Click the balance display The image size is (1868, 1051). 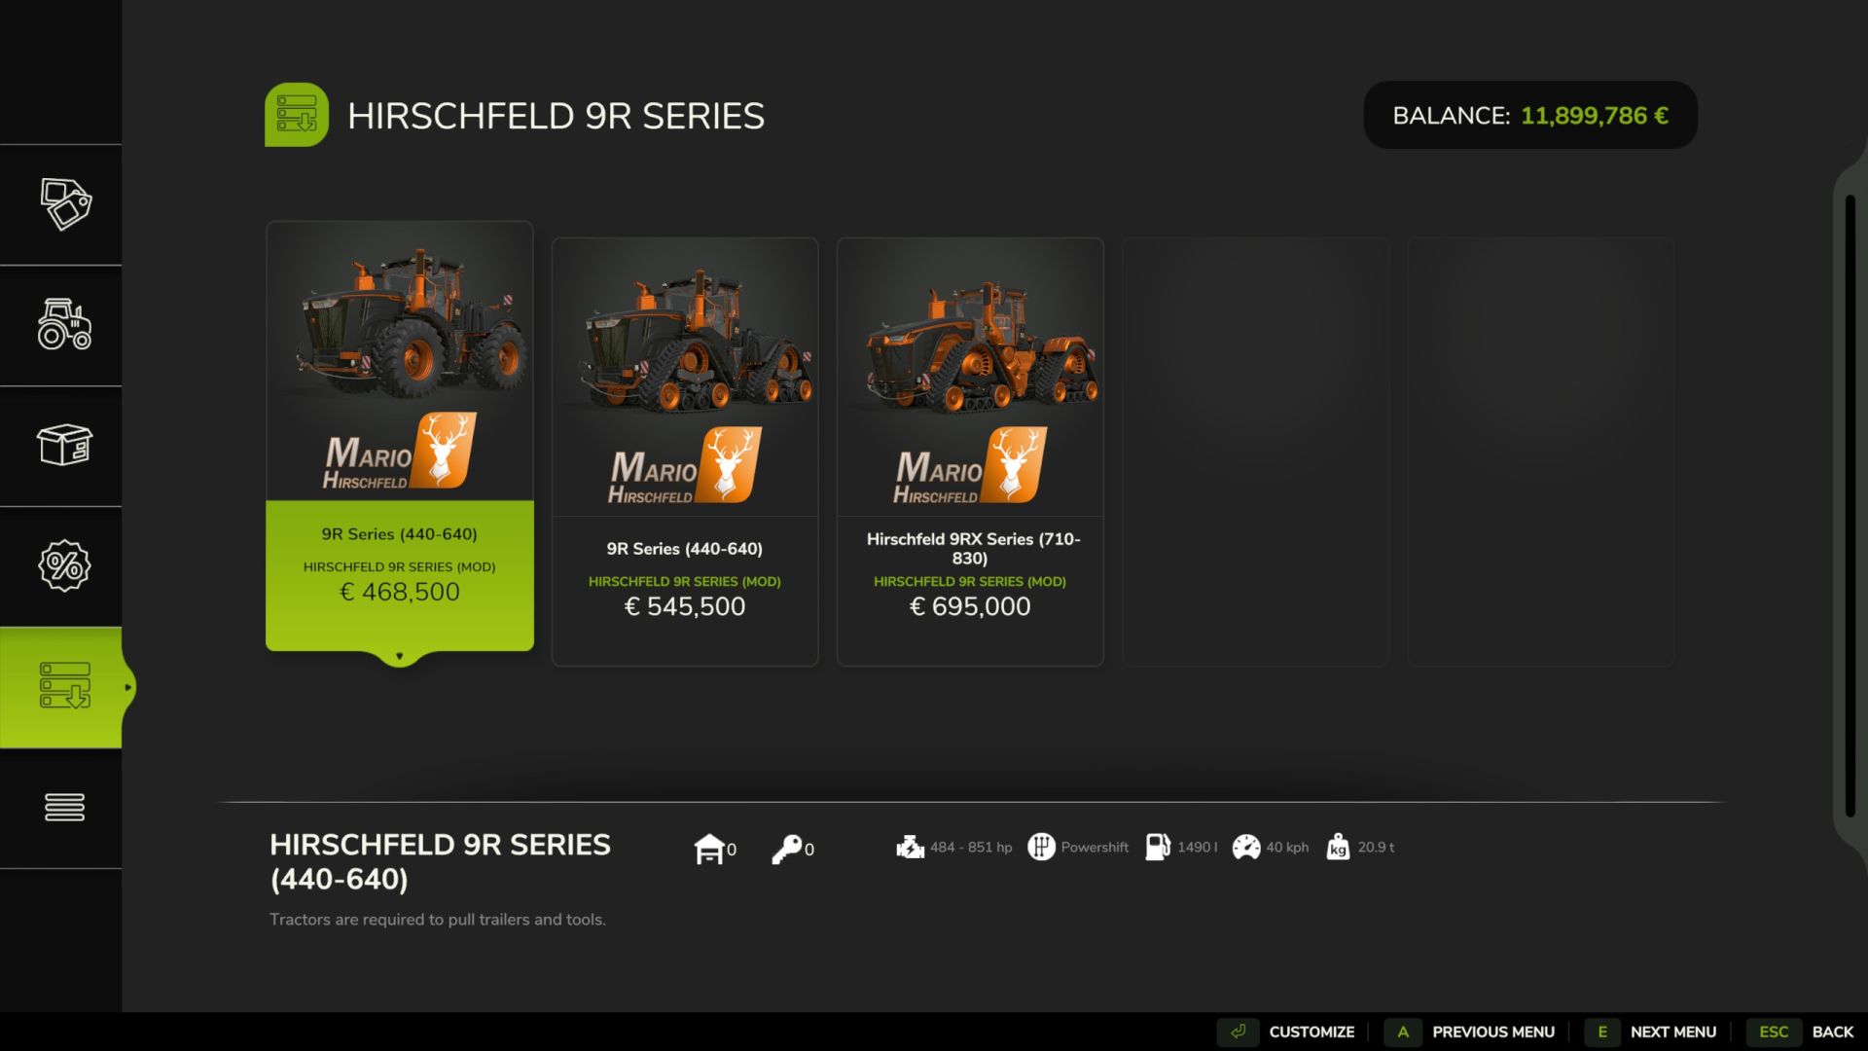pos(1530,115)
